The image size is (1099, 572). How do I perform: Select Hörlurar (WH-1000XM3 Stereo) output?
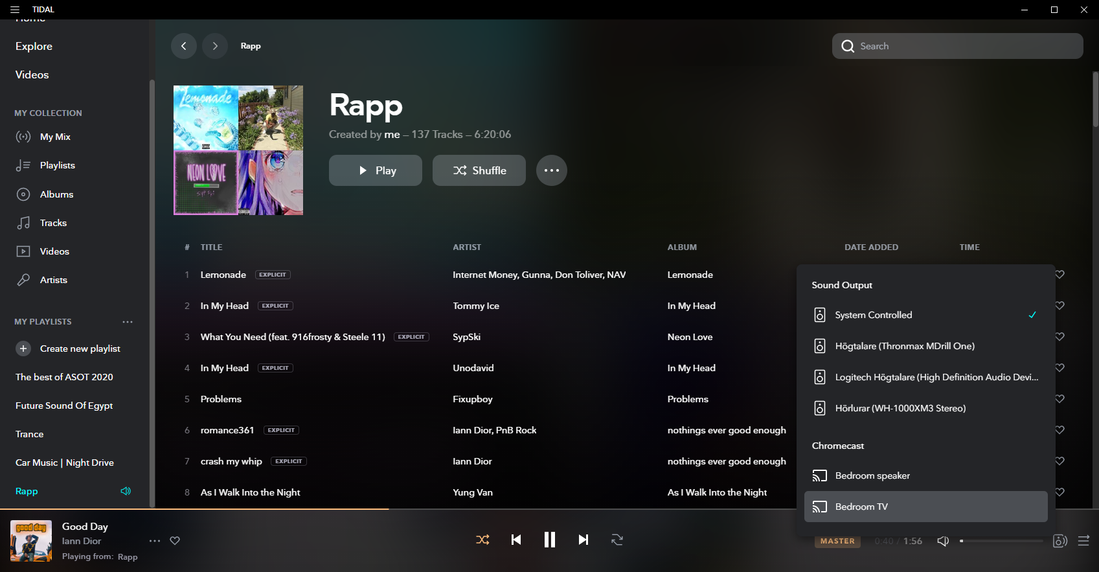coord(926,408)
